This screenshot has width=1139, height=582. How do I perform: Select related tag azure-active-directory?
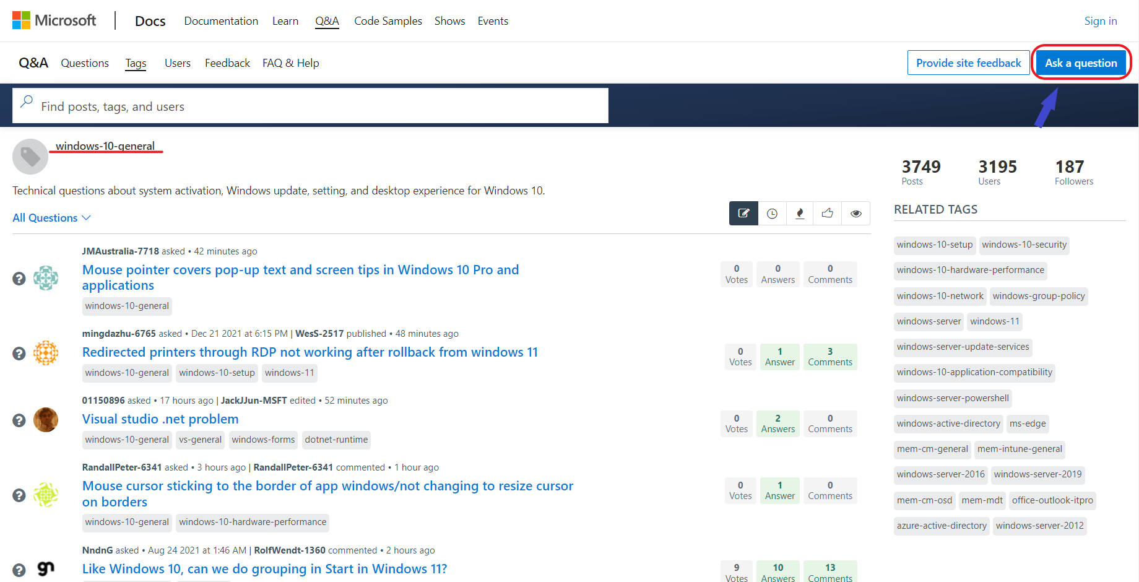(x=942, y=526)
